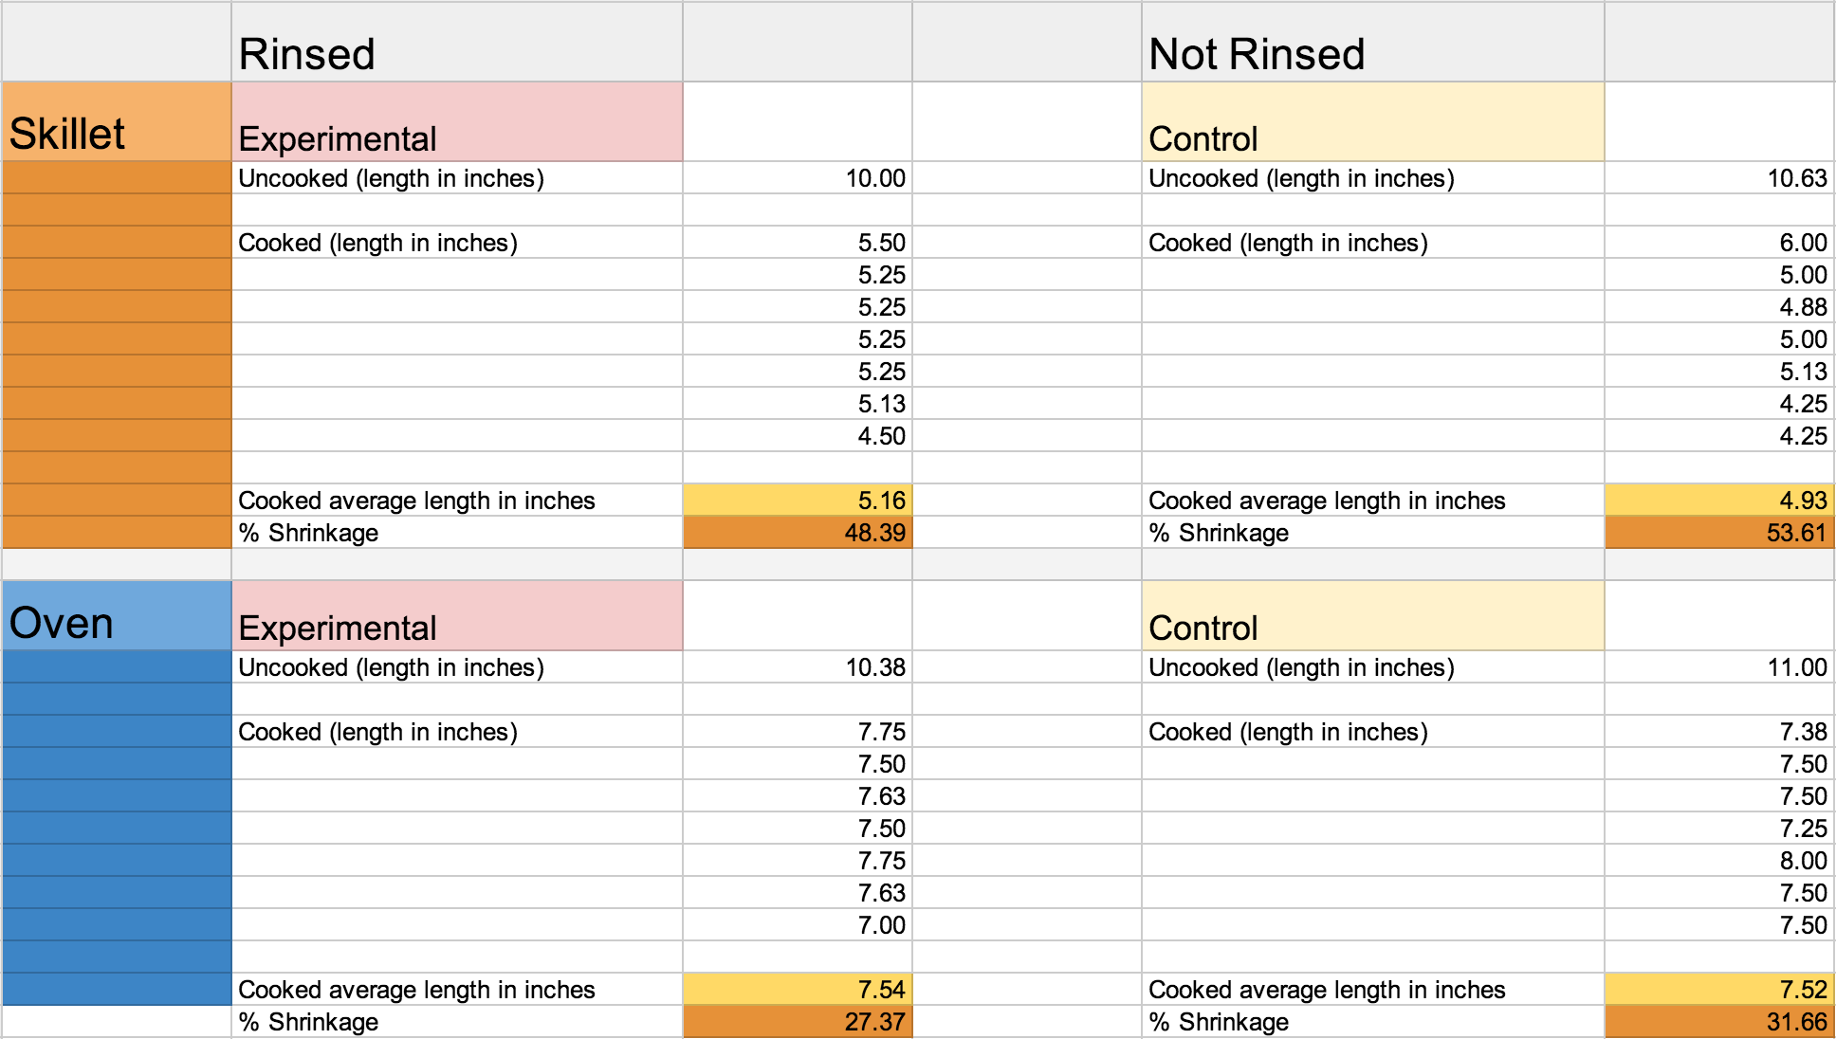
Task: Select the cell containing 10.00
Action: pos(797,178)
